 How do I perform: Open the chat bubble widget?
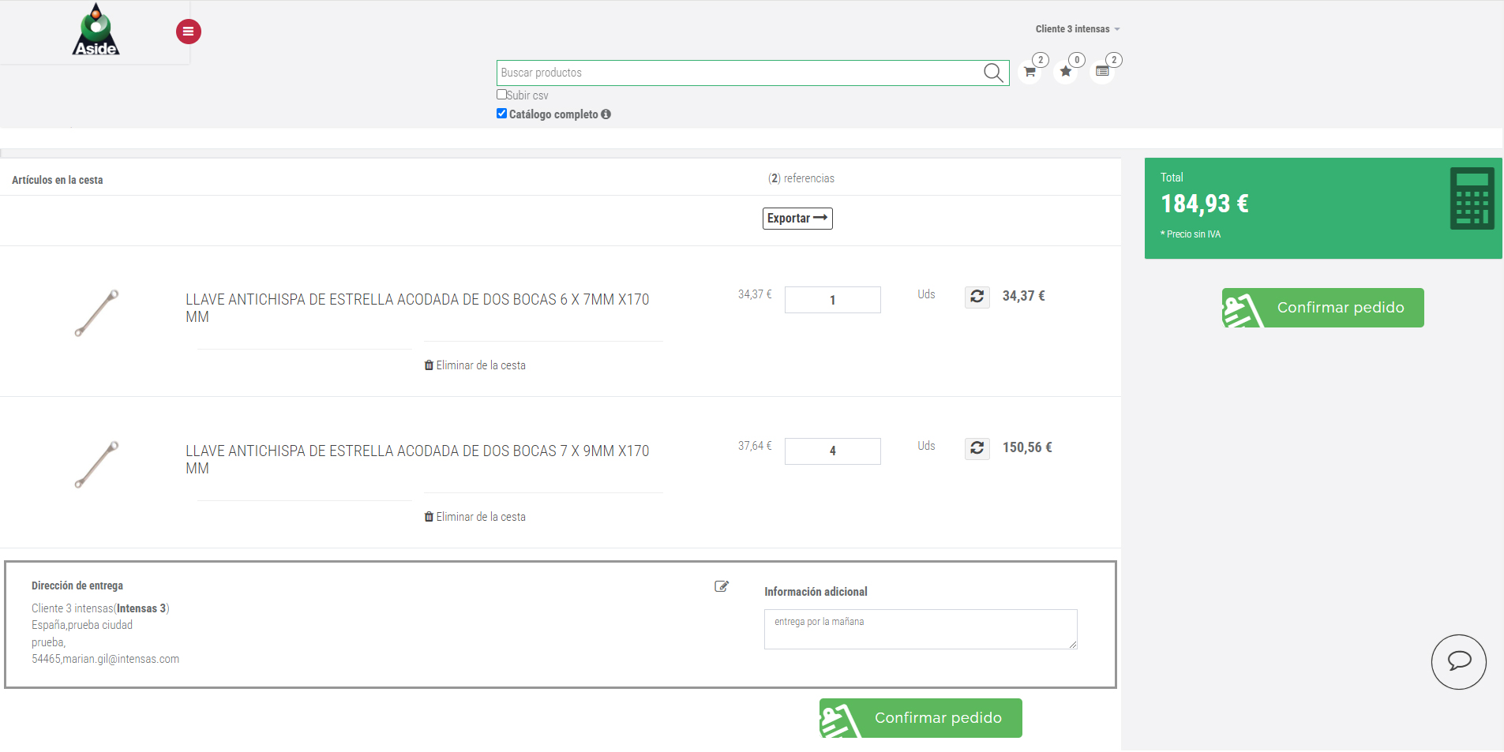click(1458, 661)
